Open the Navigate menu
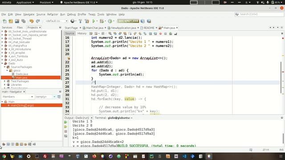The image size is (285, 160). click(28, 14)
